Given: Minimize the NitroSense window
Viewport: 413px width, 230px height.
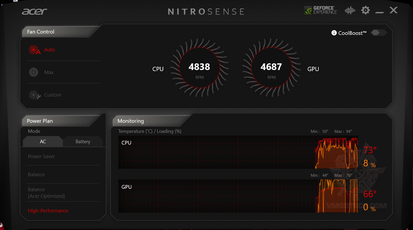Looking at the screenshot, I should [380, 12].
